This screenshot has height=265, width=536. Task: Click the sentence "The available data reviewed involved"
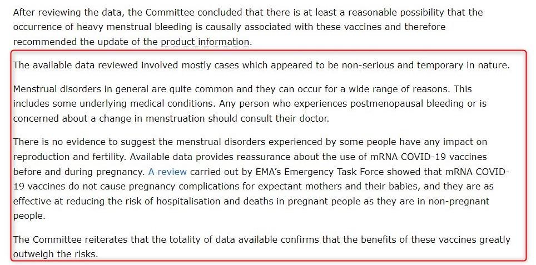tap(261, 65)
